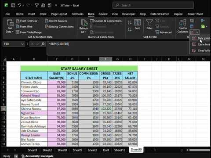Open the Data Model dropdown arrow
This screenshot has width=211, height=158.
click(x=207, y=27)
